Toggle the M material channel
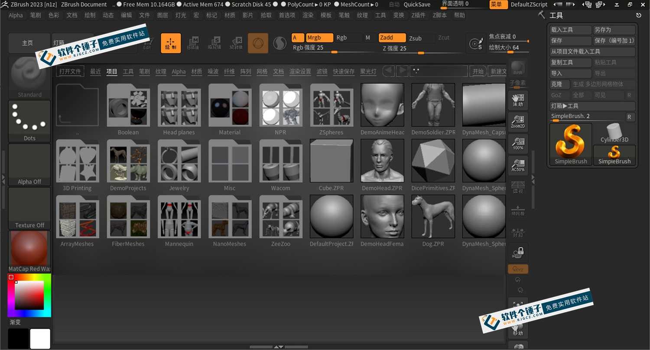The image size is (650, 350). pos(368,38)
